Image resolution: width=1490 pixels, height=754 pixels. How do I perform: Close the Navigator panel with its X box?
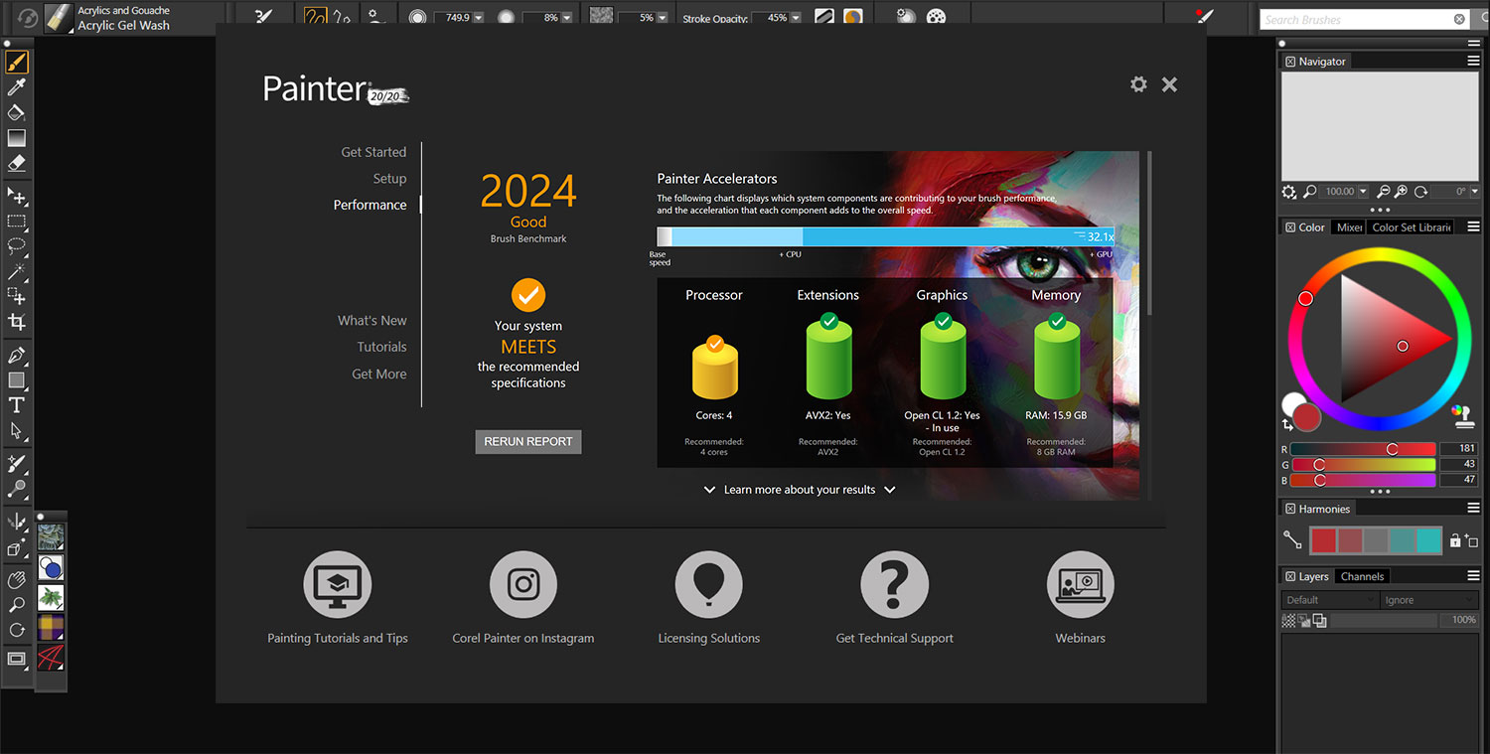point(1289,62)
